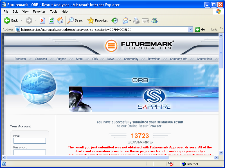This screenshot has height=168, width=225.
Task: Open the ORB navigation link
Action: 95,59
